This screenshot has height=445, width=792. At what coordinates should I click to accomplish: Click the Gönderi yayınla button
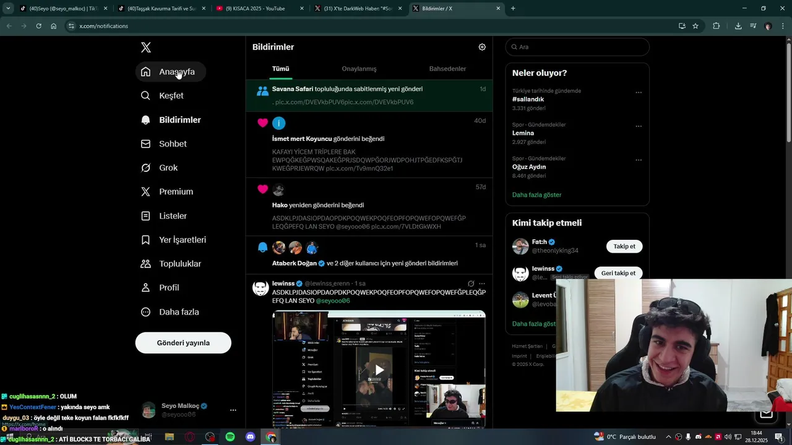point(183,343)
